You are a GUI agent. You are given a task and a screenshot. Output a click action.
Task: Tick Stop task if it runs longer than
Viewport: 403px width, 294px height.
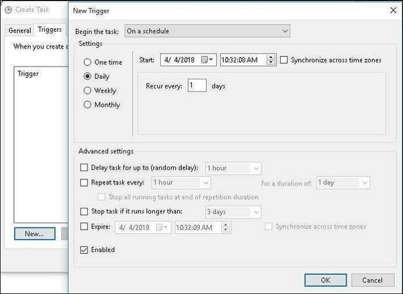84,211
